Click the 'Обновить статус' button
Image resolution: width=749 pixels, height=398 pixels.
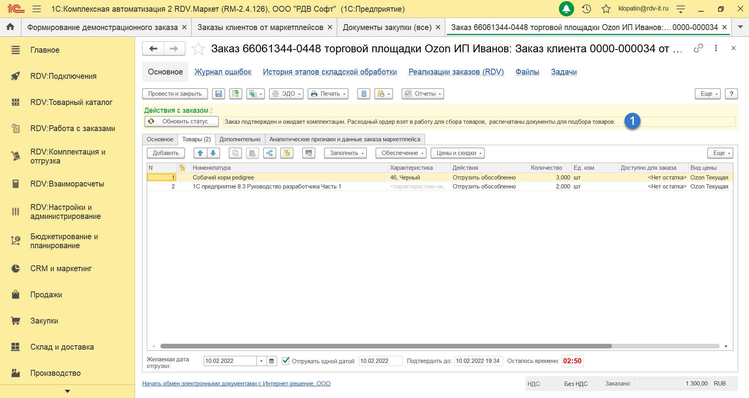181,121
